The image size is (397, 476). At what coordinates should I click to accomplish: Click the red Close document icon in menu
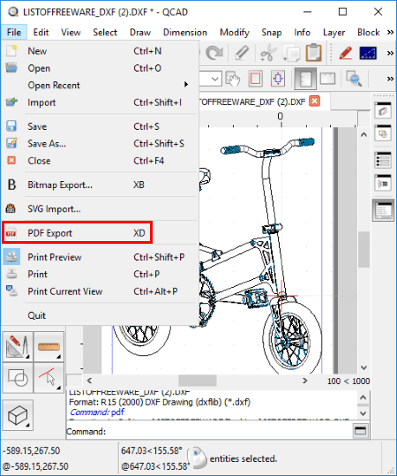coord(11,161)
